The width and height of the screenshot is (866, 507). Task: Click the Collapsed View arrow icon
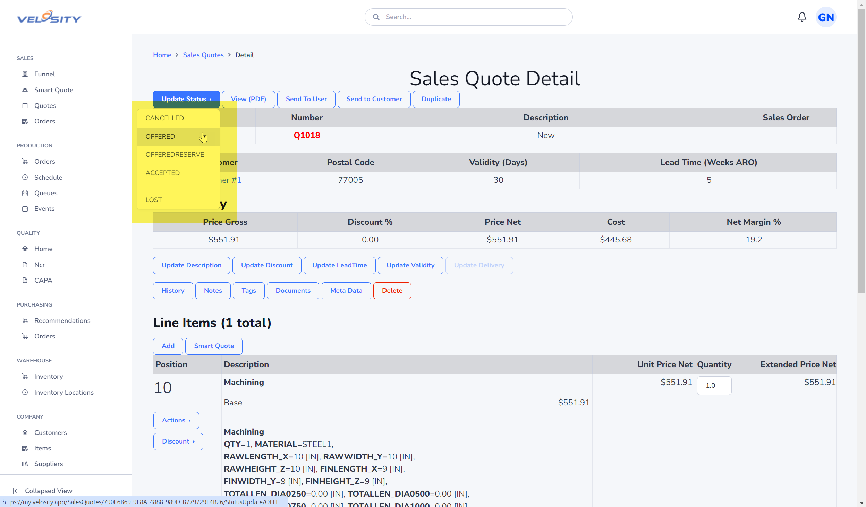click(x=16, y=491)
